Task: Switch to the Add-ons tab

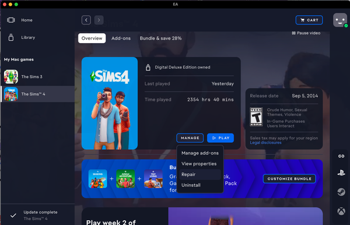Action: (x=121, y=38)
